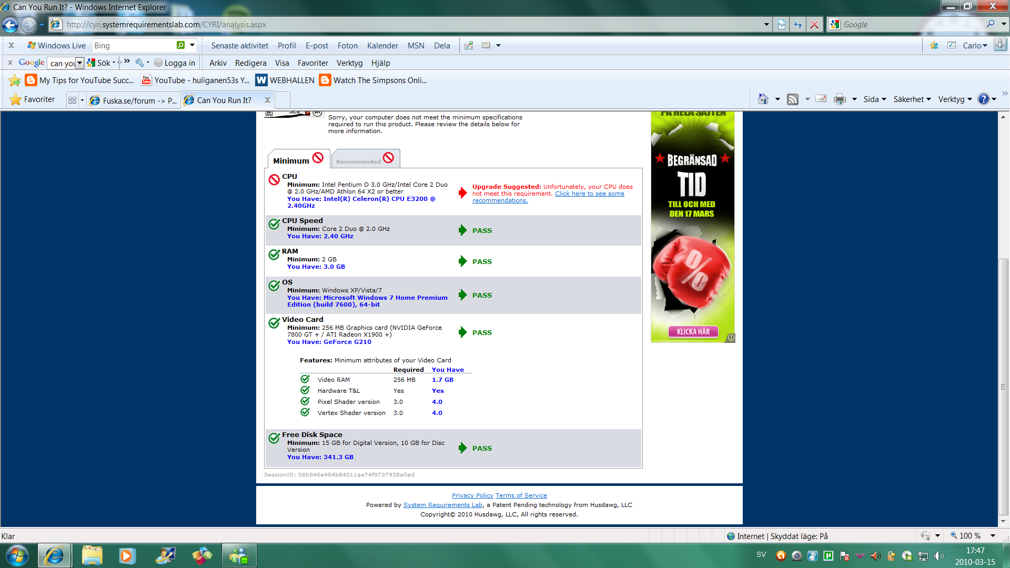Expand the Bing search options dropdown
This screenshot has width=1010, height=568.
tap(193, 45)
